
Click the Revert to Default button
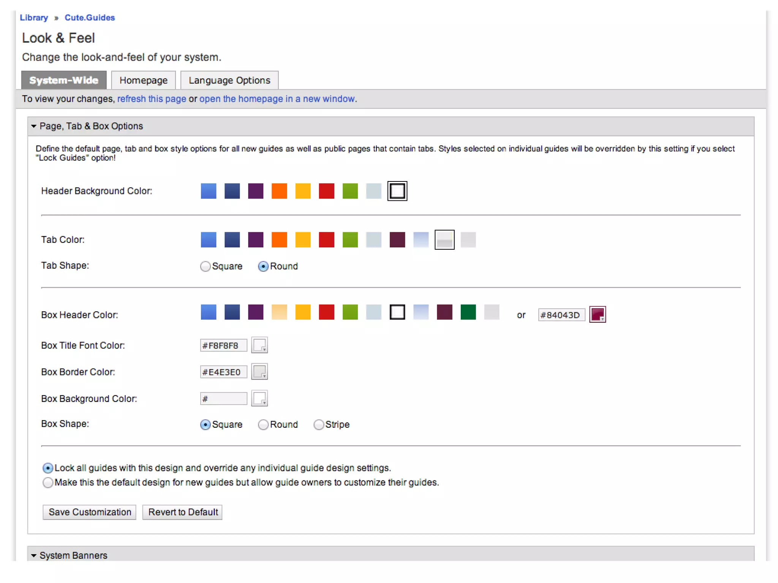(183, 512)
